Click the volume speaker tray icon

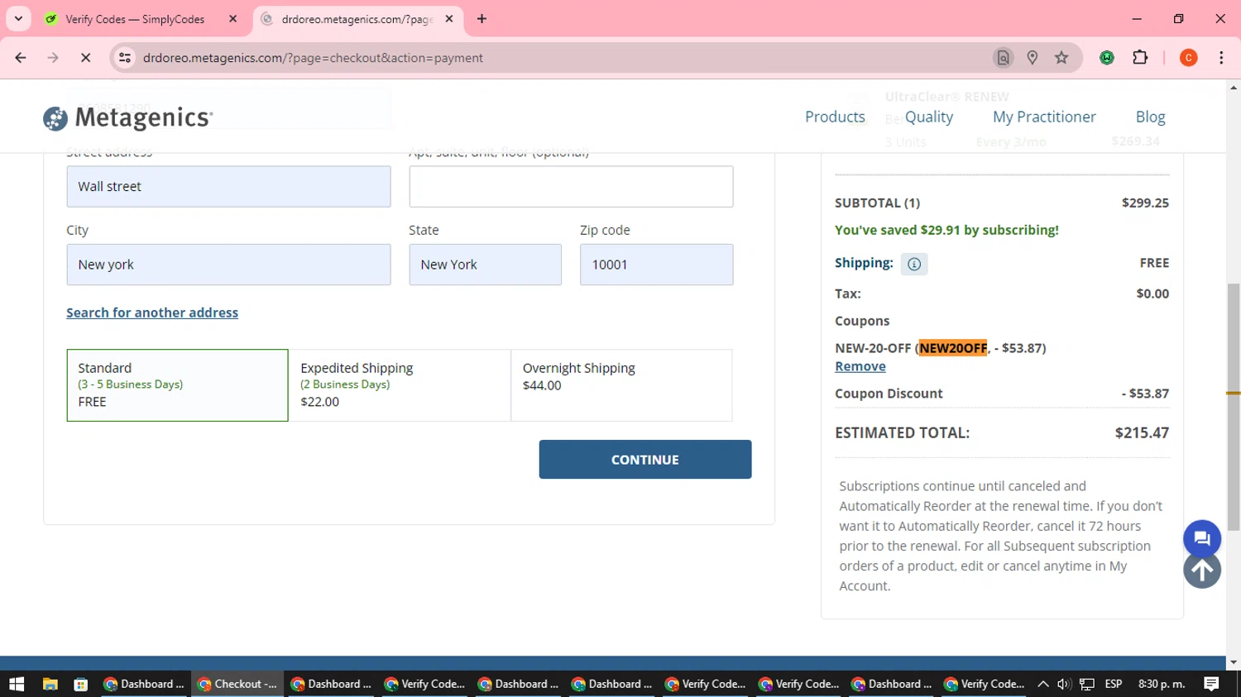click(x=1064, y=684)
